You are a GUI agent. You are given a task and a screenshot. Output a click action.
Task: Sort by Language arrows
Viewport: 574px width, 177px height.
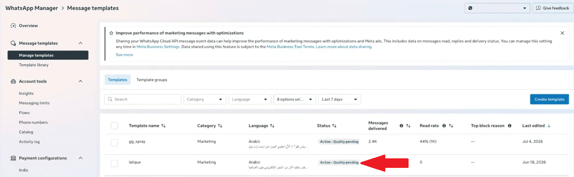pyautogui.click(x=272, y=126)
